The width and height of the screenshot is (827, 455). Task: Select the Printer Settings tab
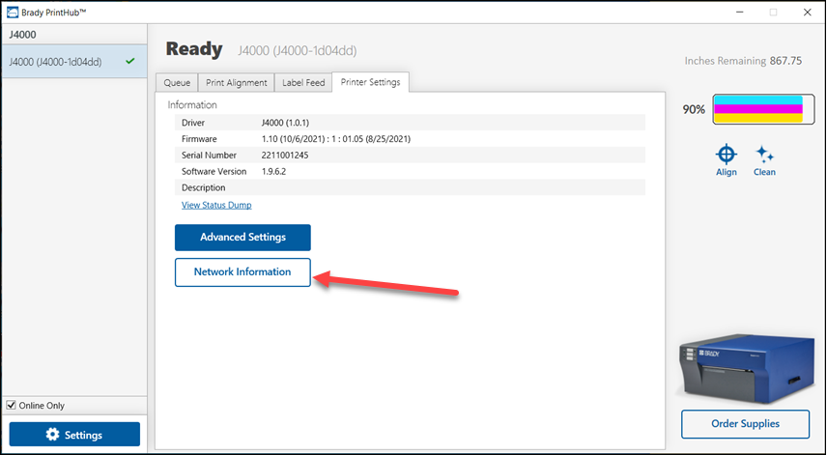click(x=370, y=83)
